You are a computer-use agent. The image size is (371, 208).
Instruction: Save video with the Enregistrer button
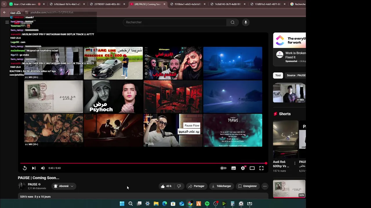click(248, 186)
